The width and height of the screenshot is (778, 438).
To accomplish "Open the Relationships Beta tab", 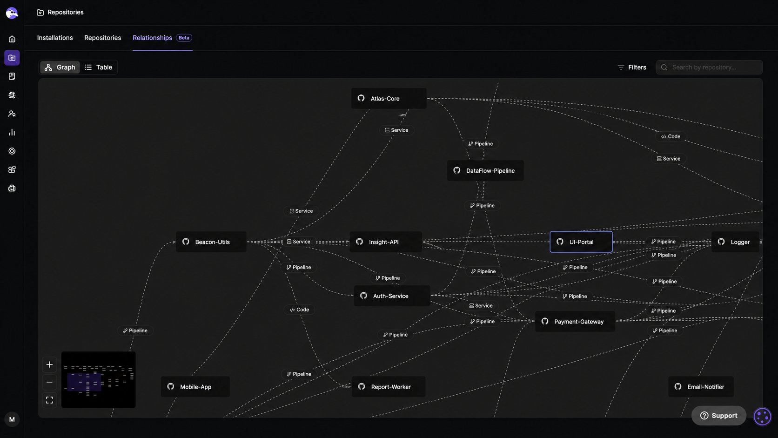I will tap(162, 38).
